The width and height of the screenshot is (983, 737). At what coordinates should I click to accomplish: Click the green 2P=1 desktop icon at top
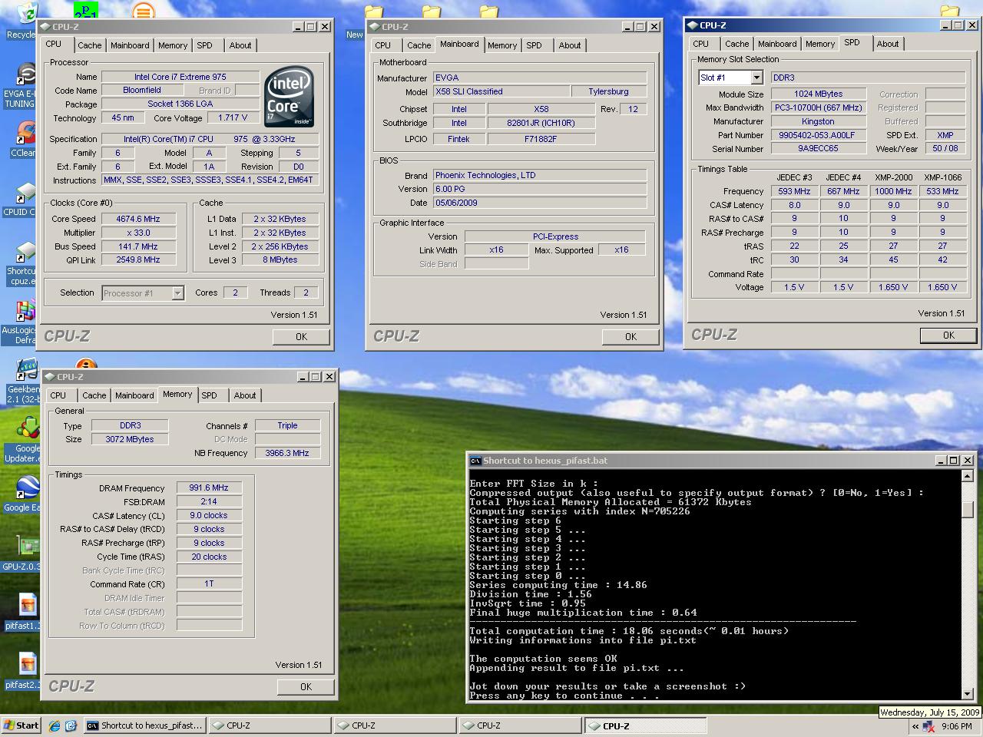tap(86, 10)
